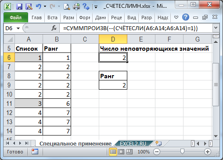This screenshot has height=160, width=223.
Task: Open the Файл tab
Action: [x=16, y=17]
